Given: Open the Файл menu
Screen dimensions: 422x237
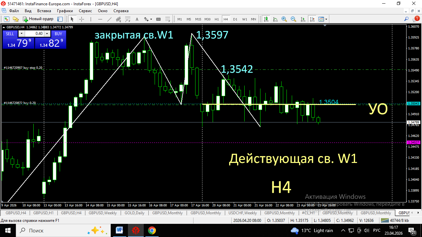Looking at the screenshot, I should tap(14, 11).
